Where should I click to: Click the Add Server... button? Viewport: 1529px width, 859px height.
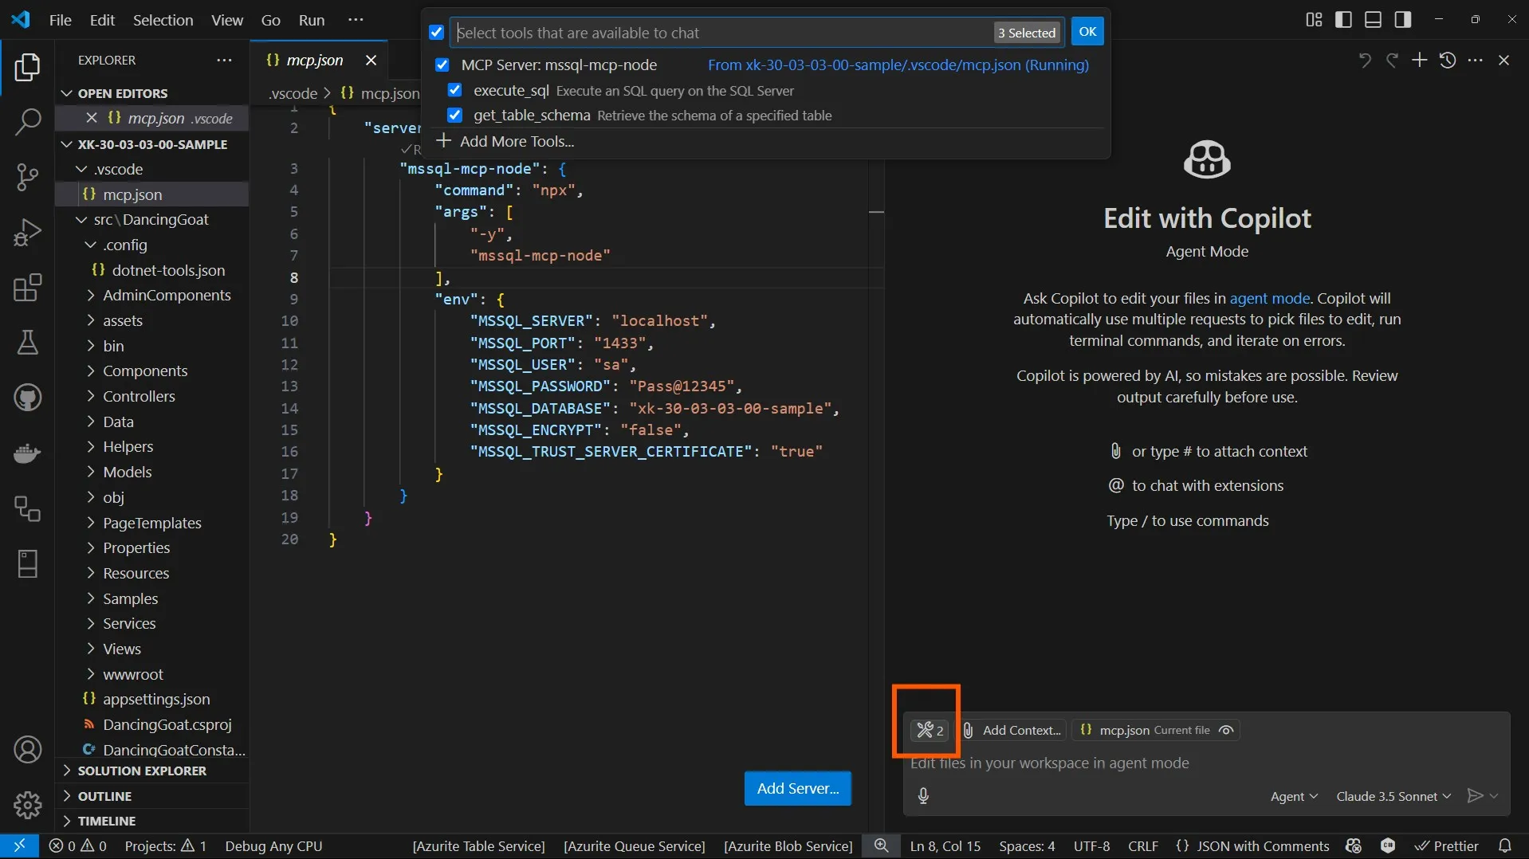click(797, 788)
